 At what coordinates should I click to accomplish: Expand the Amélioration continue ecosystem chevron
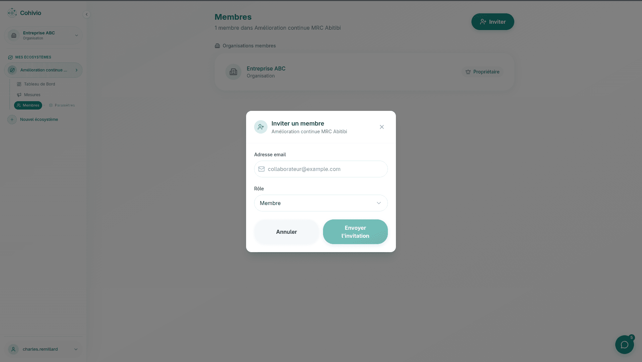pyautogui.click(x=77, y=70)
